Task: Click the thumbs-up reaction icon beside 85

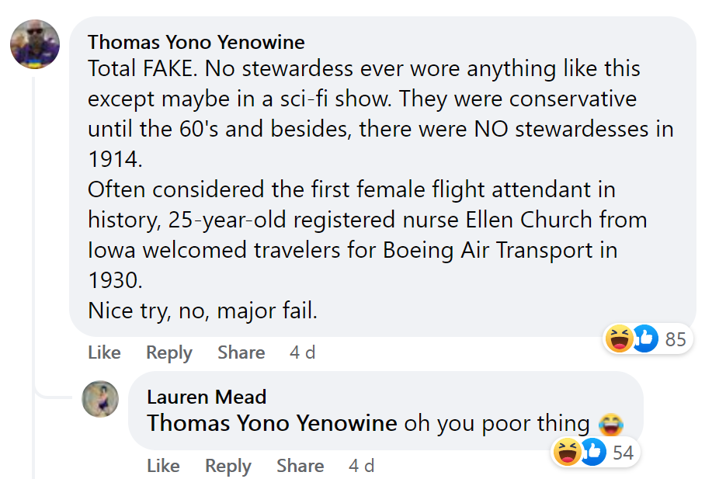Action: click(644, 338)
